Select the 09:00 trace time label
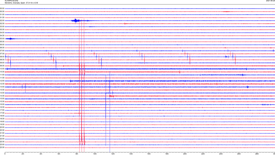 coord(2,63)
